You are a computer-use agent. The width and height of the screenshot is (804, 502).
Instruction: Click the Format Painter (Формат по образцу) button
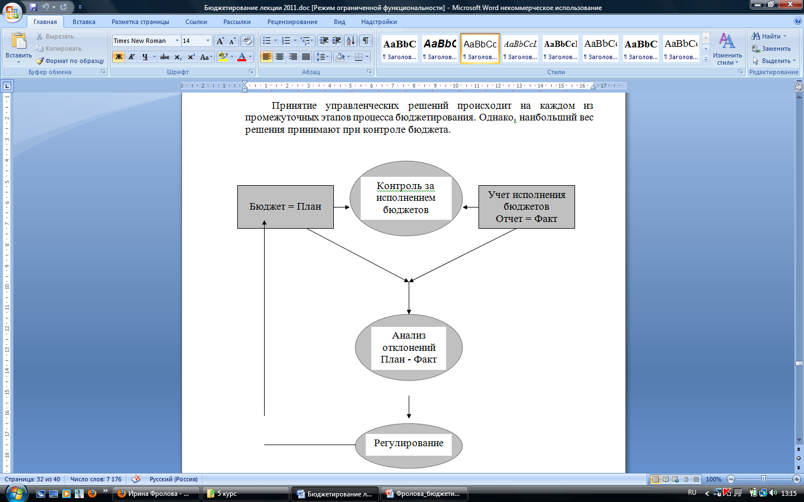[x=70, y=61]
